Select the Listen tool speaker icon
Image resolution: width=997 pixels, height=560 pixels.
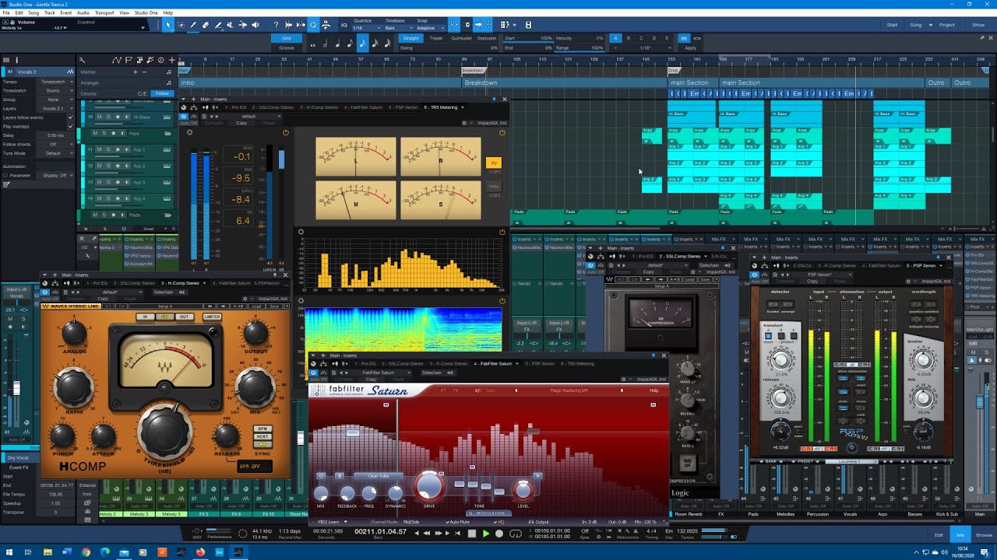[x=255, y=25]
